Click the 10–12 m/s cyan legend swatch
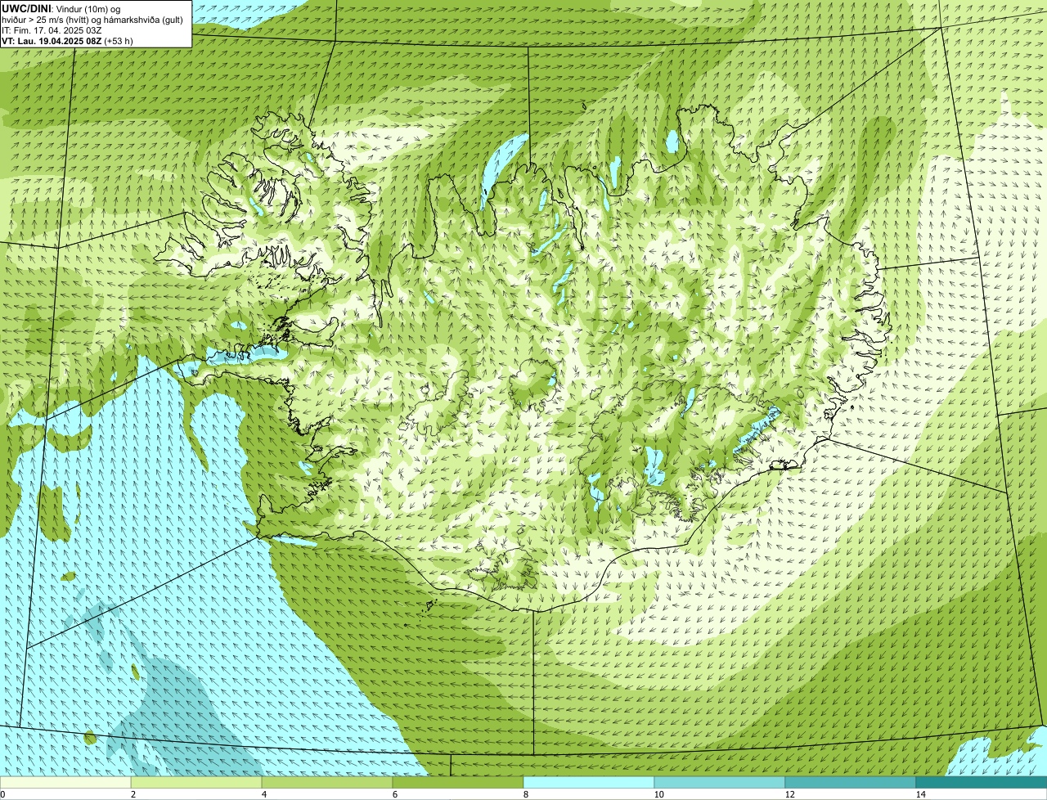The image size is (1047, 800). [x=720, y=782]
